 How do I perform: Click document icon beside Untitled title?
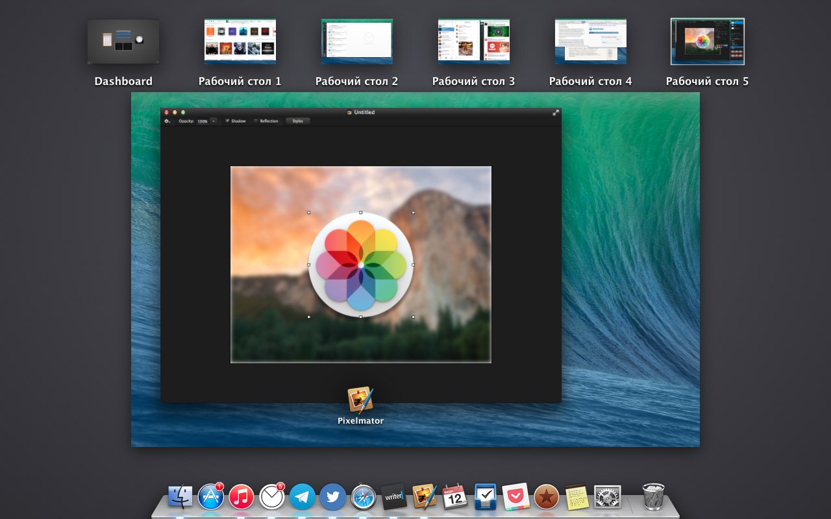(x=349, y=112)
